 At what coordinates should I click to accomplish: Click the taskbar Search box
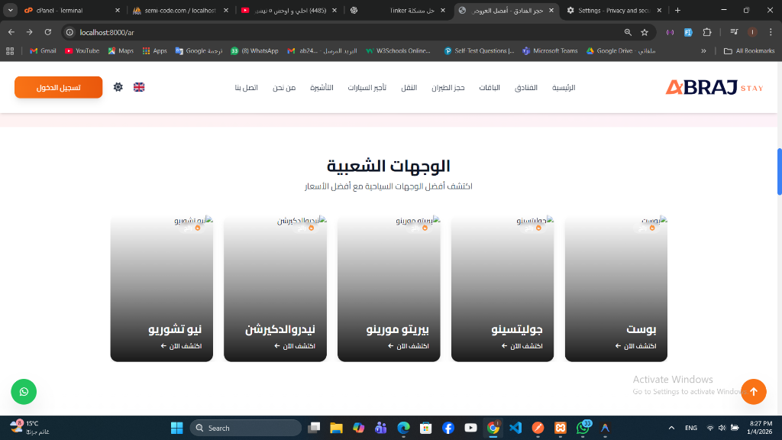245,428
